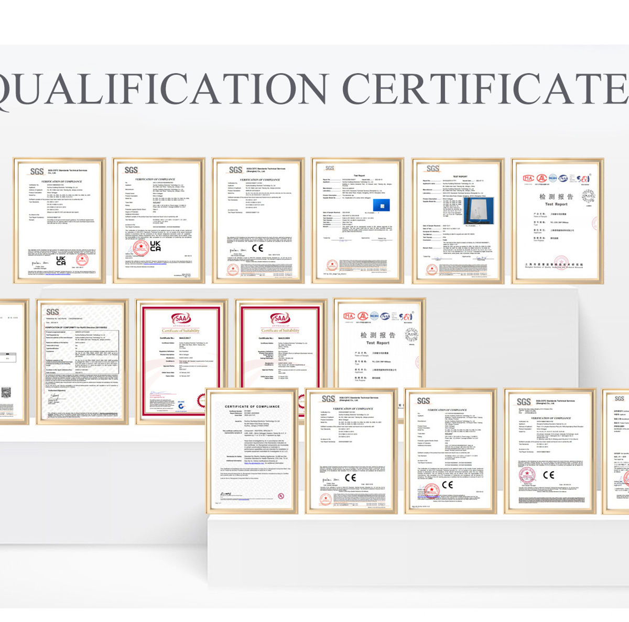
Task: Click SGS logo on the white-panel-photo TEST REPORT
Action: point(432,168)
